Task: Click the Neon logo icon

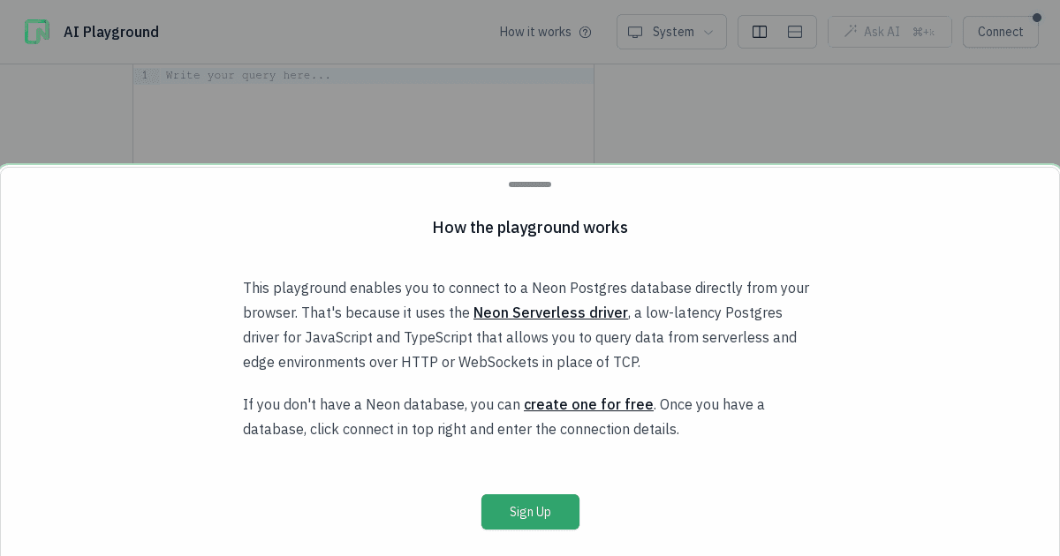Action: coord(37,32)
